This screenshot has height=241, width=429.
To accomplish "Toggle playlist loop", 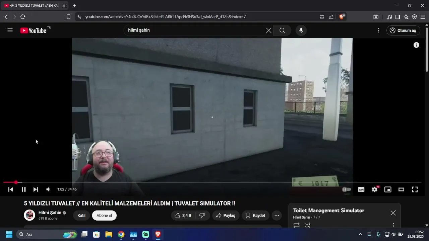I will [297, 225].
